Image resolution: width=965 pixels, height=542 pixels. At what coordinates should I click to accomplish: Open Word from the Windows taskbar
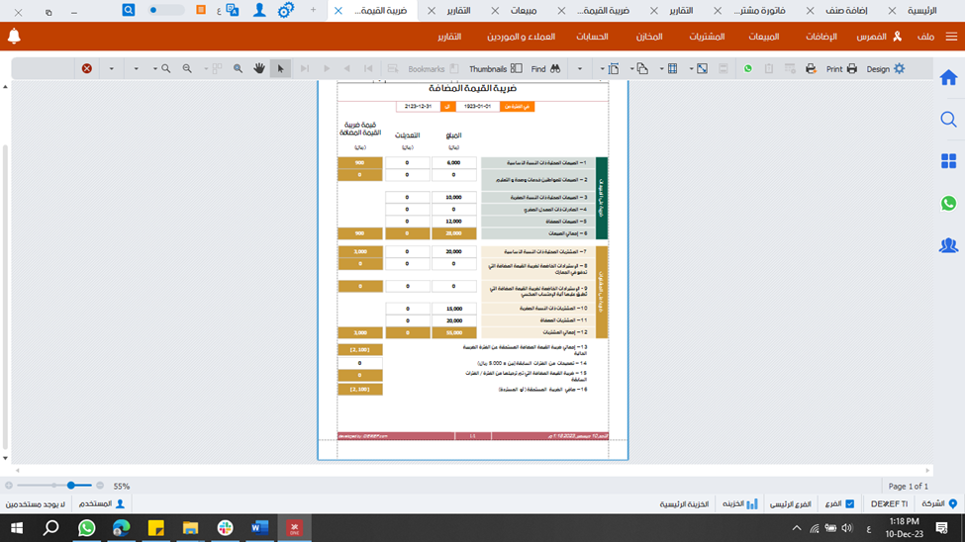259,528
